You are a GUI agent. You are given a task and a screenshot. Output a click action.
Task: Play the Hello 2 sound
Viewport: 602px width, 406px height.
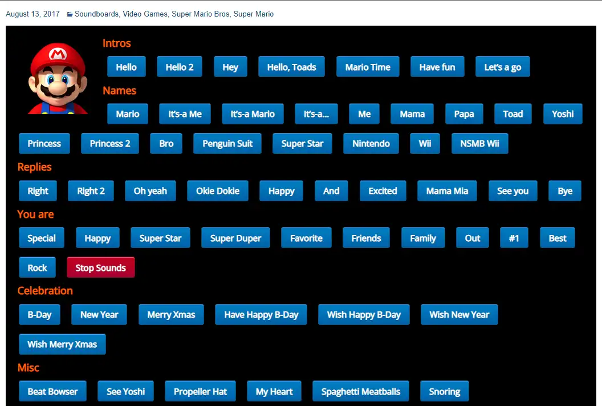pyautogui.click(x=180, y=67)
